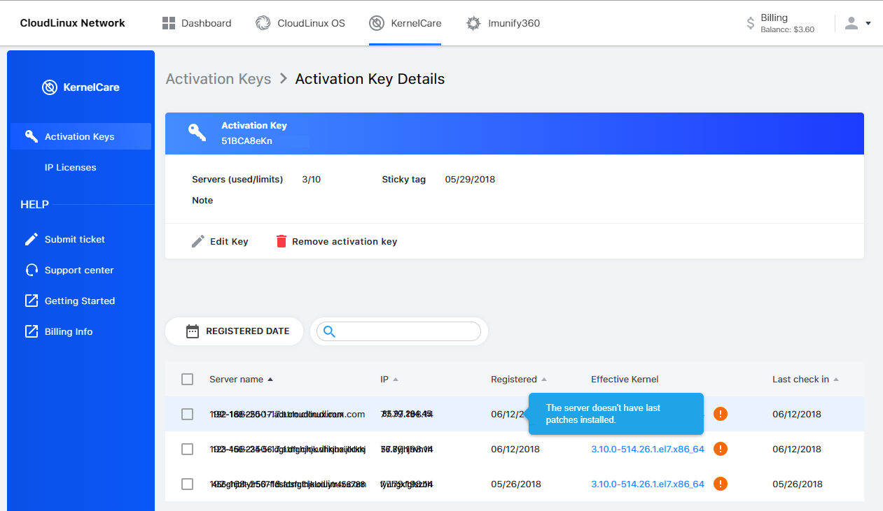Click the pencil icon next to Submit ticket
Viewport: 883px width, 511px height.
coord(32,239)
